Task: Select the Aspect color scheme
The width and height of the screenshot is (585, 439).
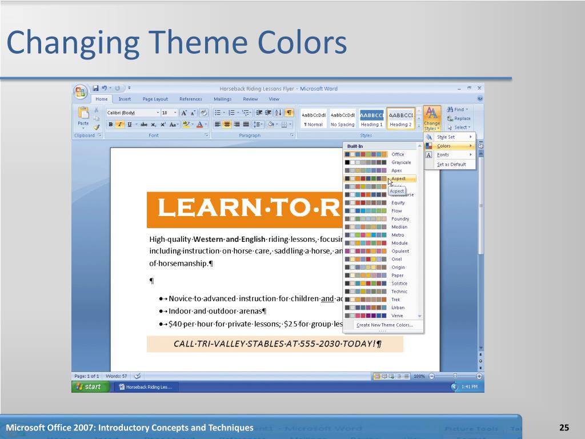Action: pos(380,178)
